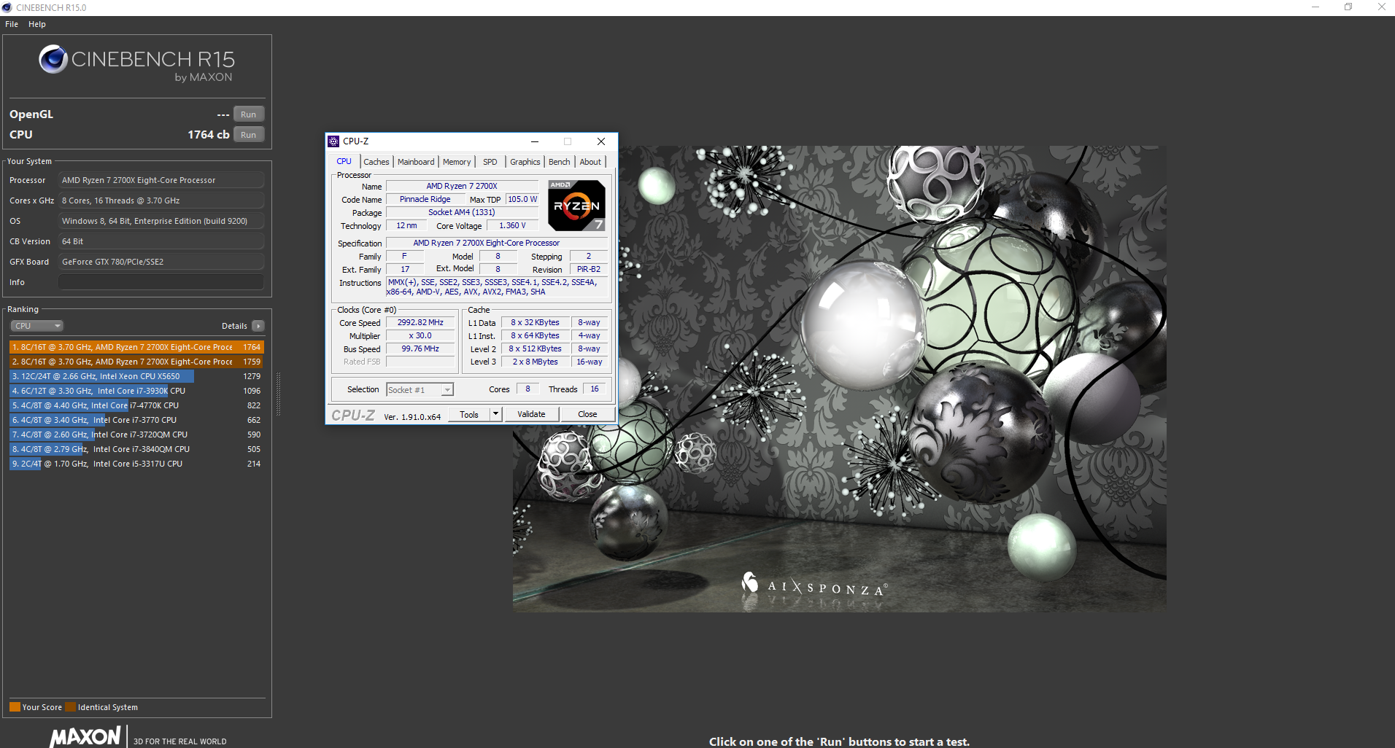Minimize the Cinebench main window
This screenshot has width=1395, height=748.
coord(1315,7)
